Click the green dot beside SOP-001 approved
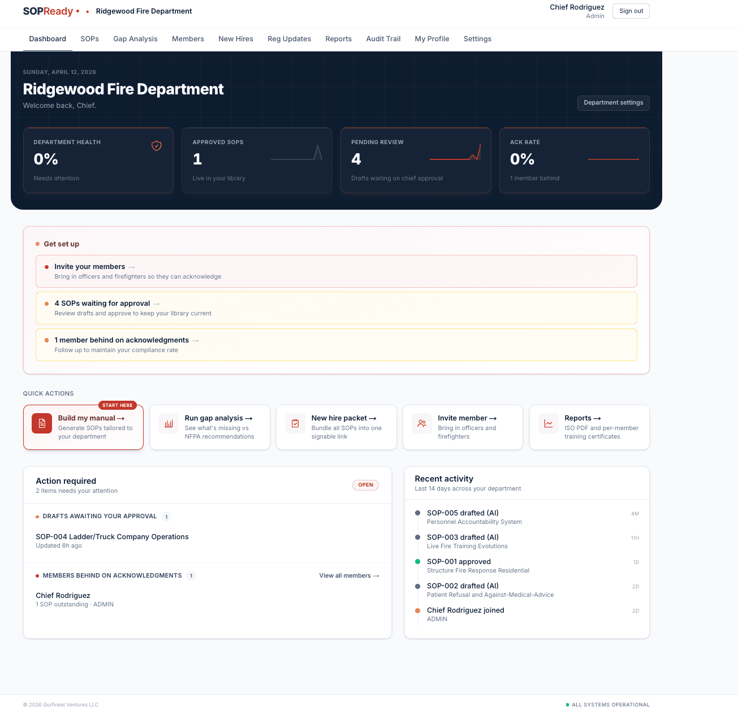 [x=417, y=562]
